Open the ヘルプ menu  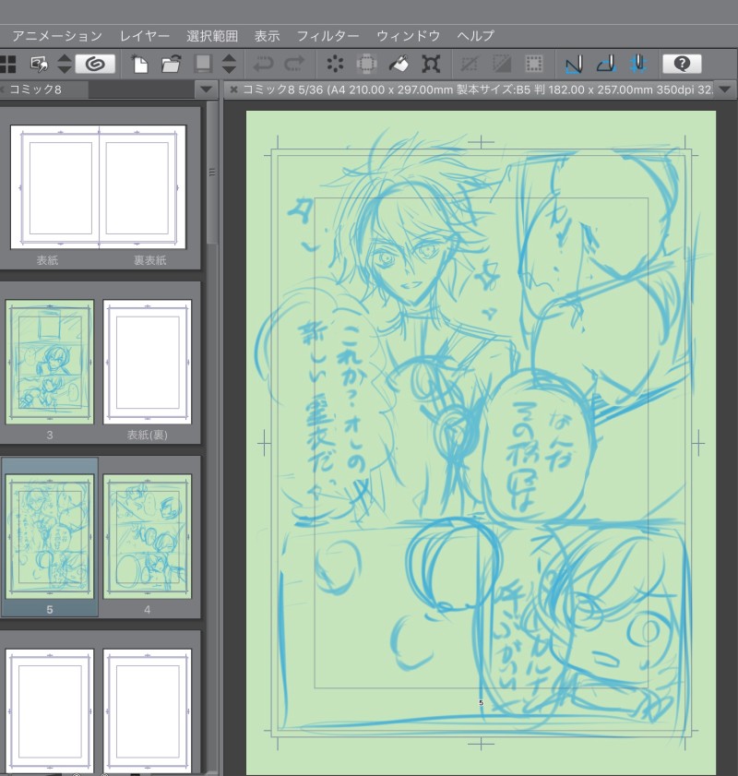point(475,36)
